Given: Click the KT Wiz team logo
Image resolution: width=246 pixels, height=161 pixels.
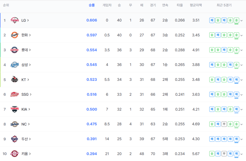Looking at the screenshot, I should click(x=15, y=80).
